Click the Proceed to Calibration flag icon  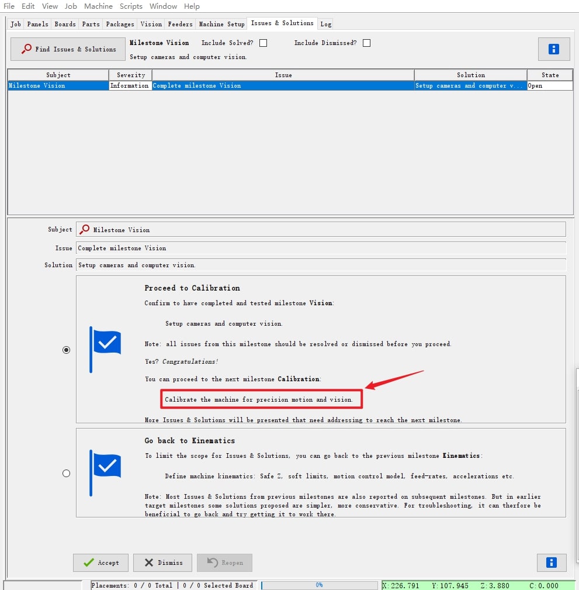pos(105,349)
